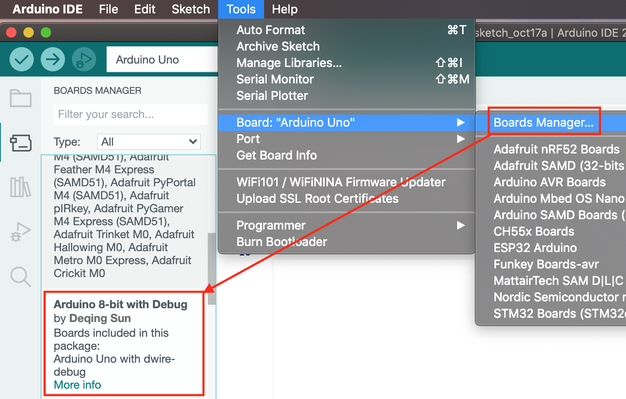626x399 pixels.
Task: Expand the Programmer submenu
Action: [x=347, y=225]
